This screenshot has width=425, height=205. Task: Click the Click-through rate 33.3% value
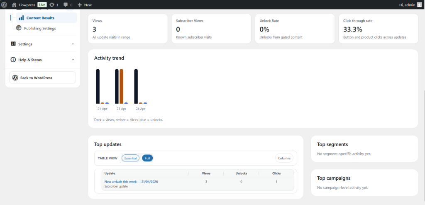[353, 29]
